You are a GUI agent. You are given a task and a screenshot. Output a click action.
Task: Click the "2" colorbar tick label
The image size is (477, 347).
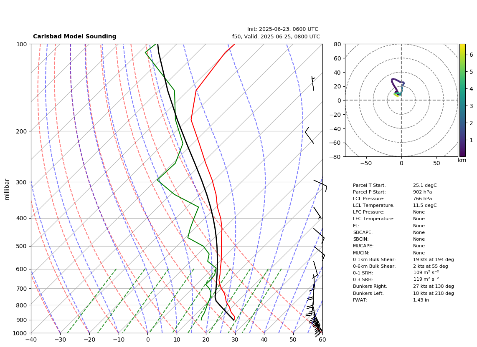pos(471,123)
